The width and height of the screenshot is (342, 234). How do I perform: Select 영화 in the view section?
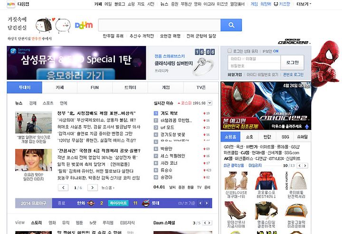coord(52,223)
